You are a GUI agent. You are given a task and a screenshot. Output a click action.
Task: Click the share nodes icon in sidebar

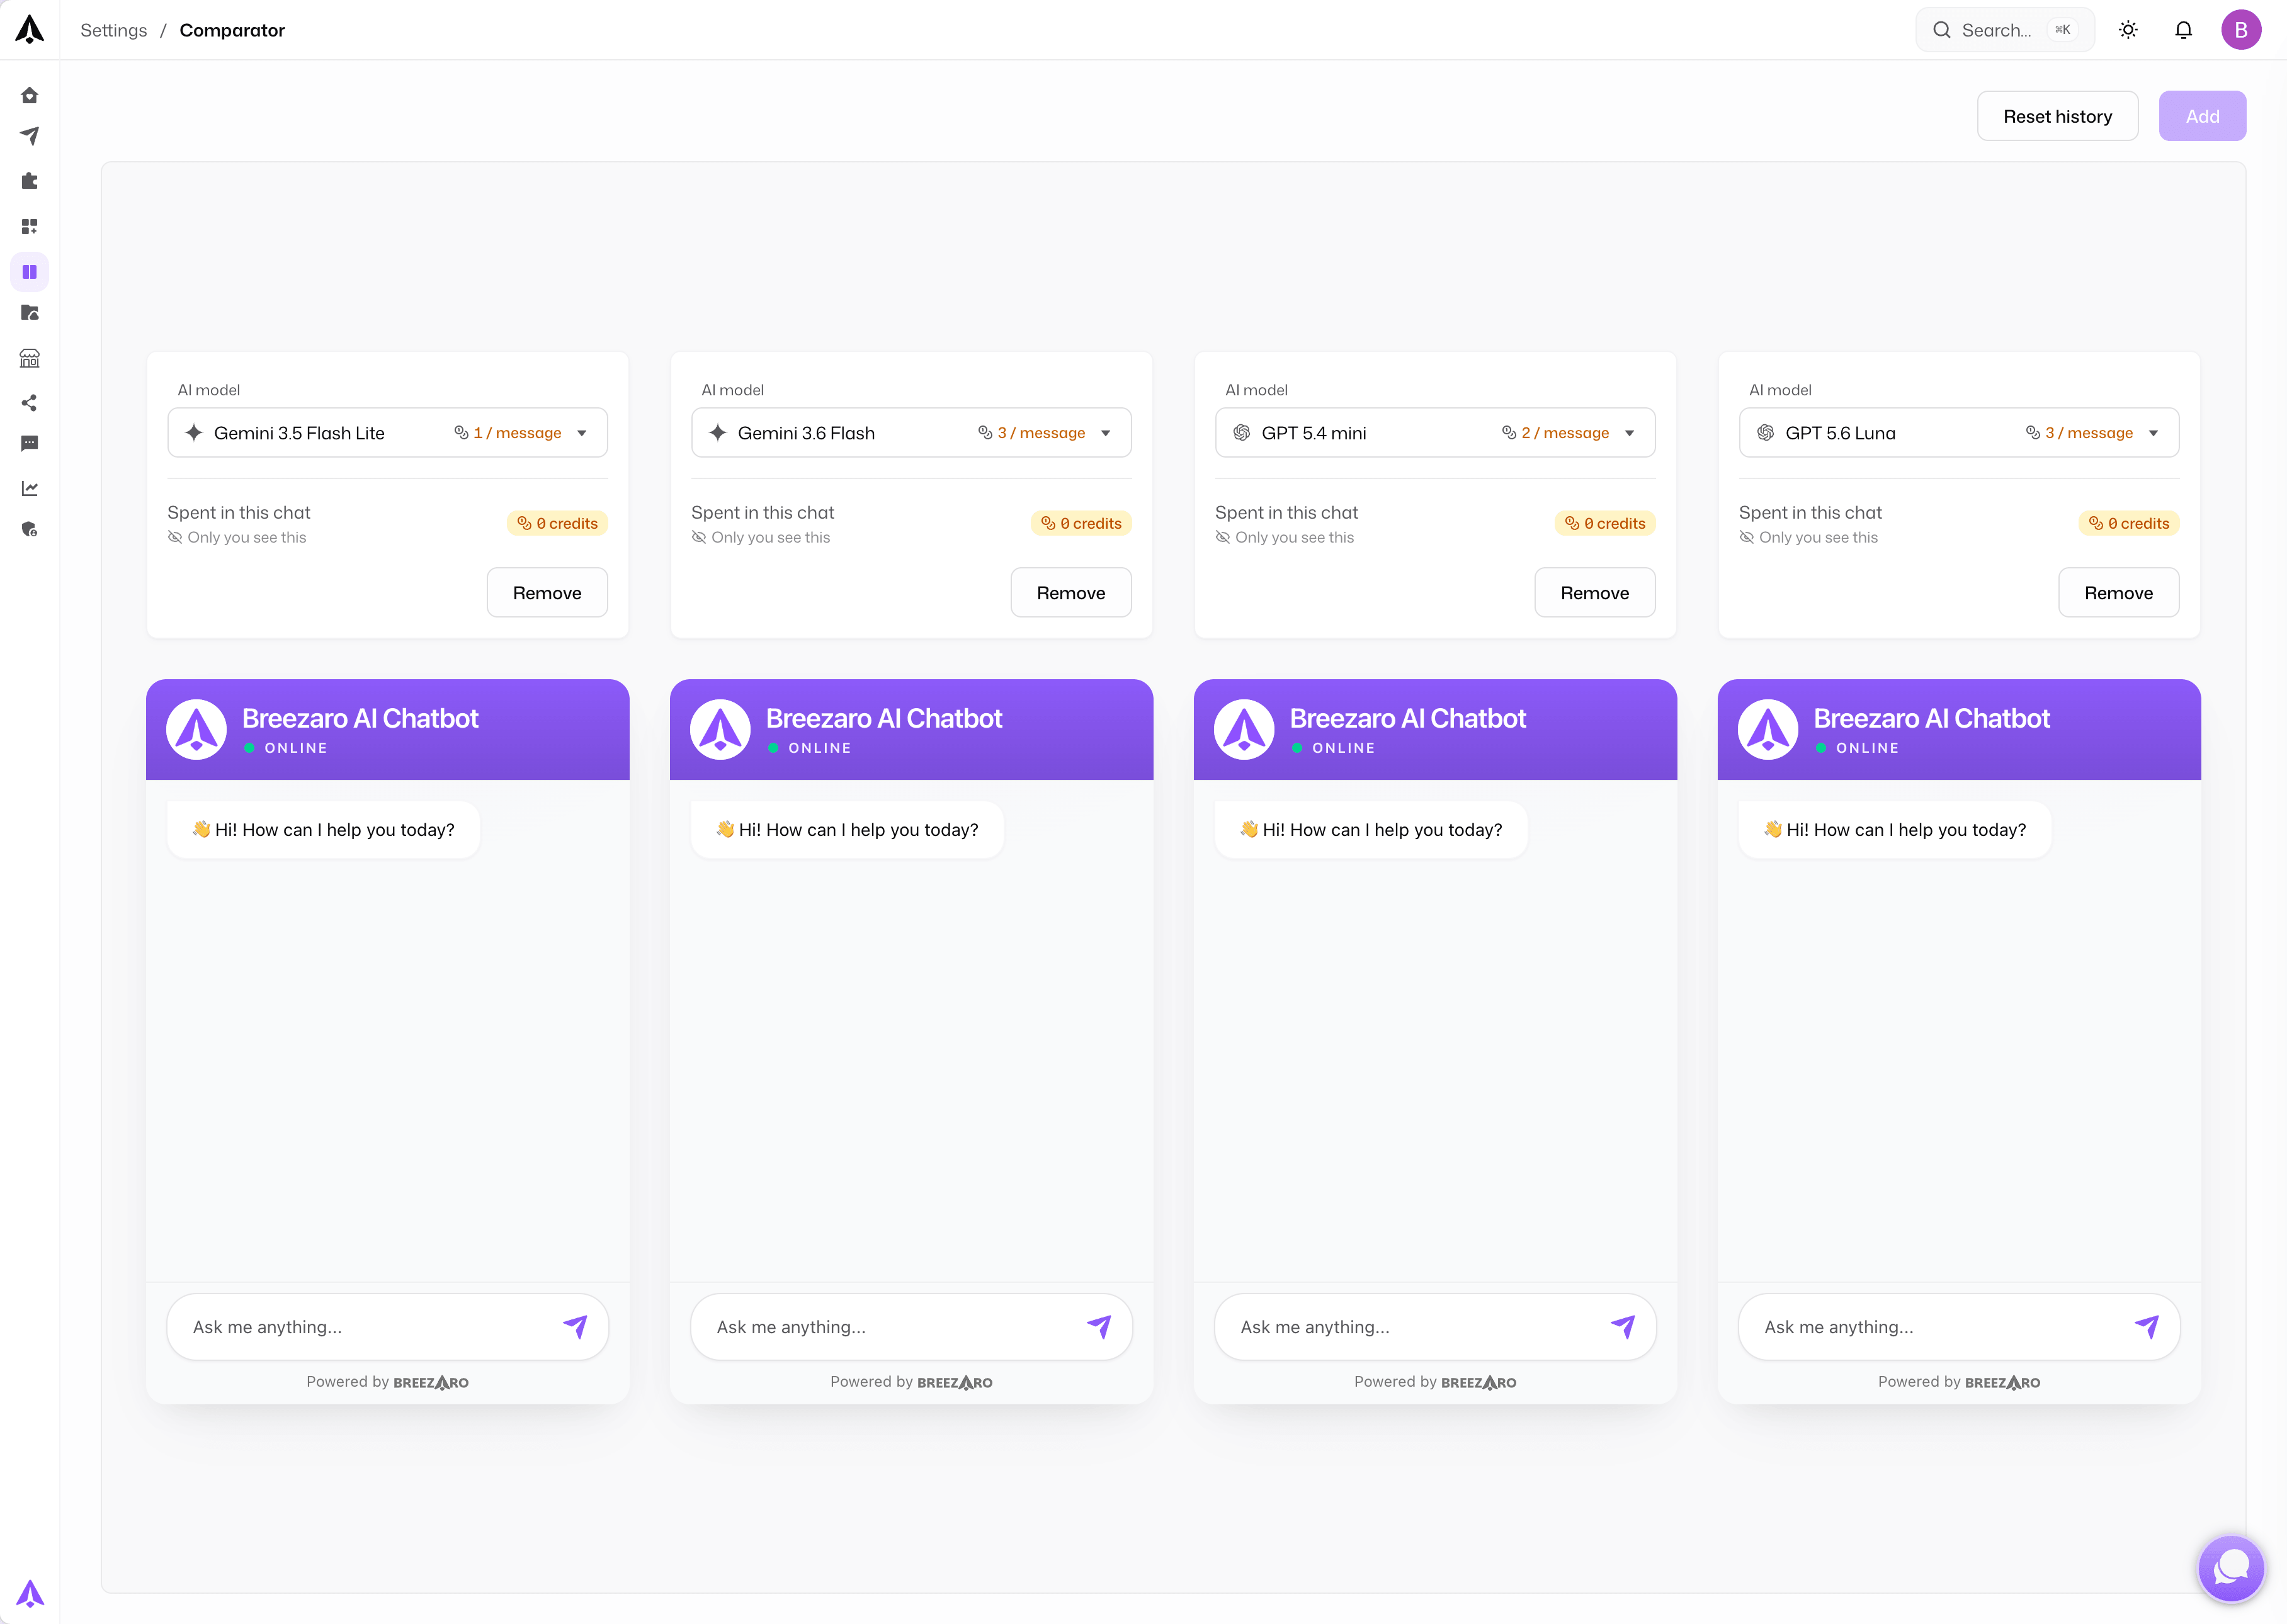pos(29,403)
